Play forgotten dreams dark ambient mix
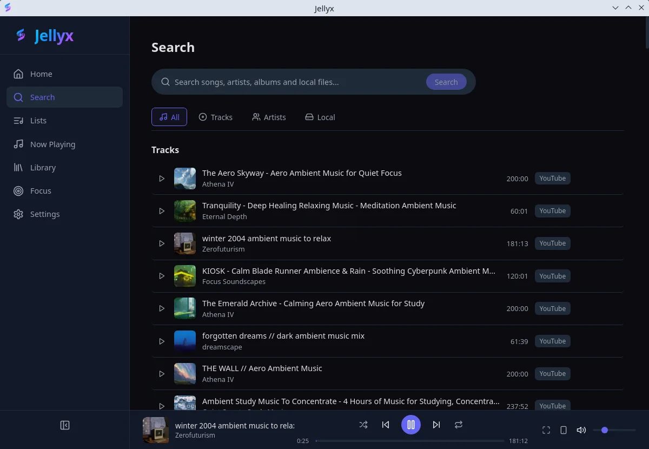 (161, 341)
